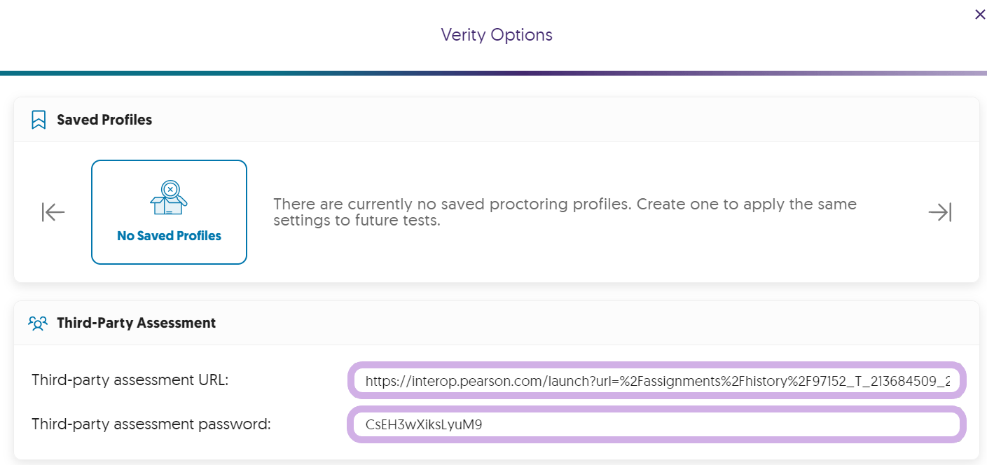
Task: Click the third-party assessment URL input field
Action: [656, 380]
